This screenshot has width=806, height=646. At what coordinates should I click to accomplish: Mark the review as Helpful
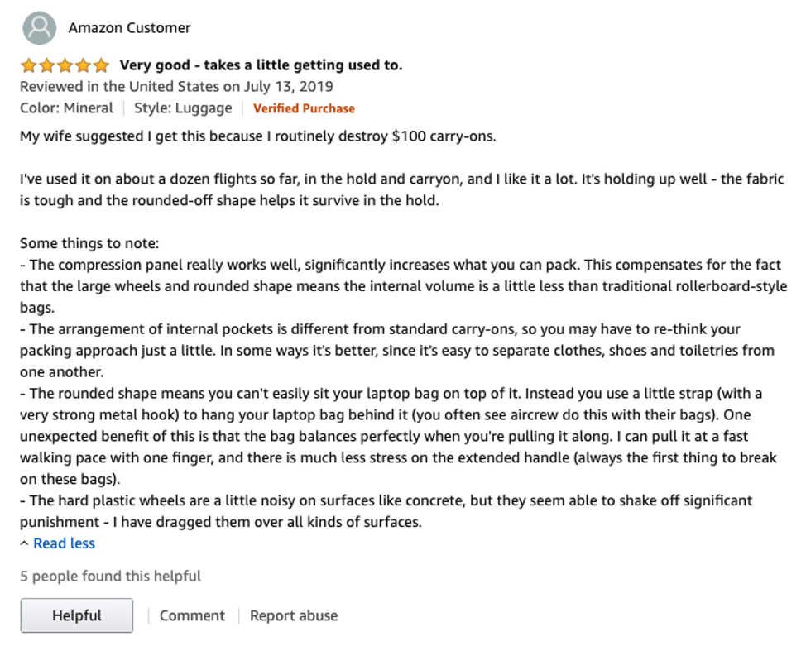coord(77,615)
